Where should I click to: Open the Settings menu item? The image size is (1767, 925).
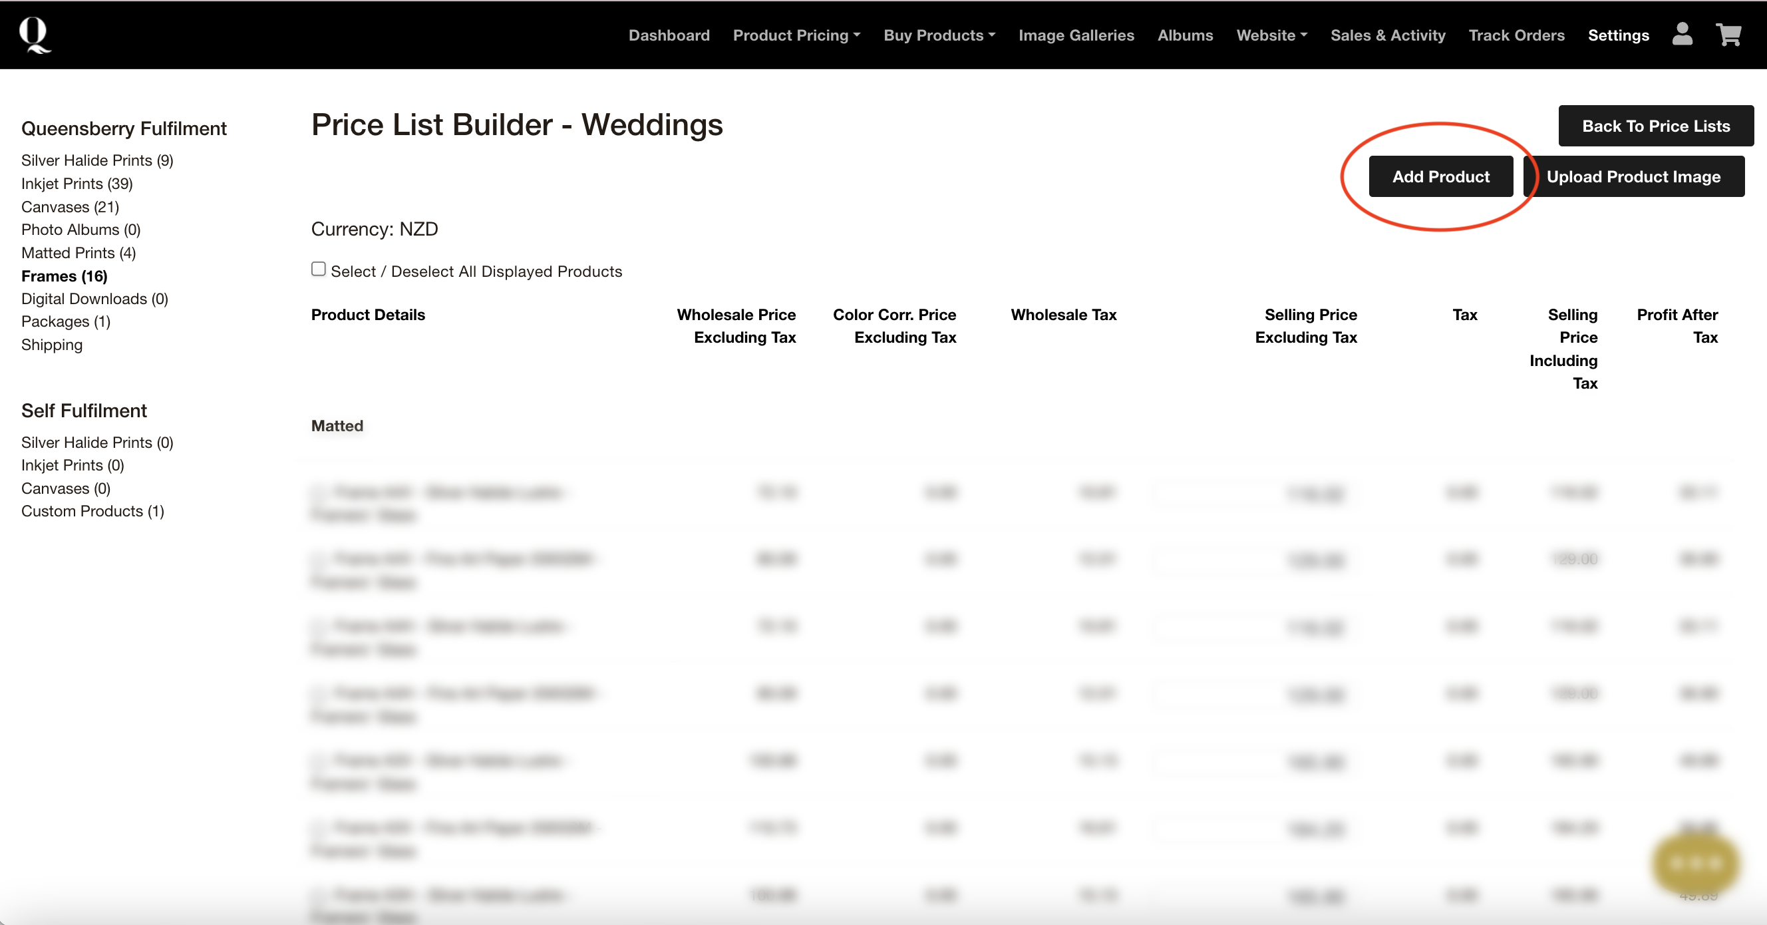pos(1618,35)
